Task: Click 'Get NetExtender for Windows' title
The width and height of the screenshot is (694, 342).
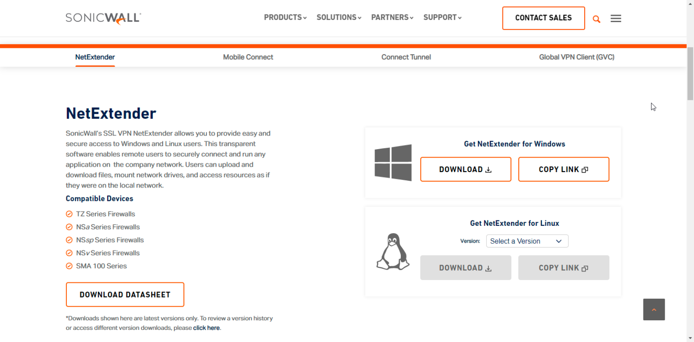Action: tap(515, 144)
